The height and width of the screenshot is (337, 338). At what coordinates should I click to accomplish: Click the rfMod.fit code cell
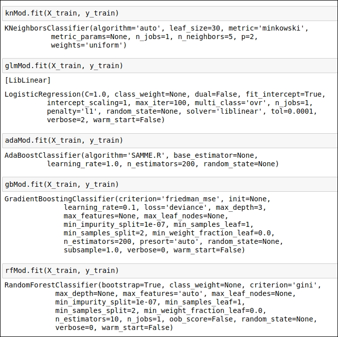click(170, 271)
